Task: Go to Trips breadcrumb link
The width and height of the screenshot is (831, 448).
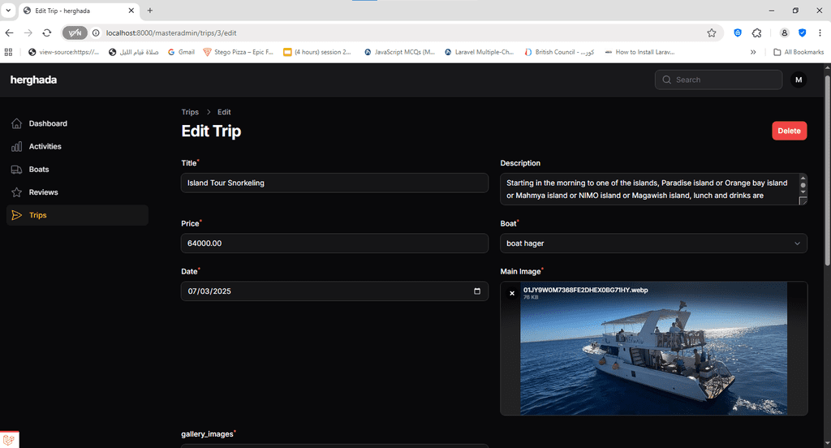Action: pyautogui.click(x=190, y=112)
